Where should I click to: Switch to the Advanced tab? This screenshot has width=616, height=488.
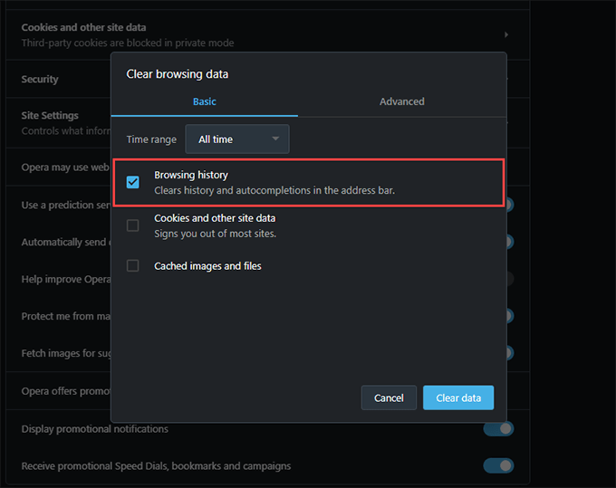(x=401, y=101)
